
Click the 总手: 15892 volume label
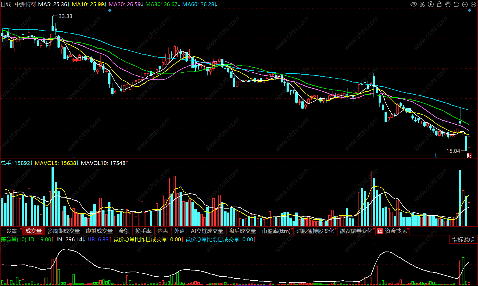coord(17,163)
